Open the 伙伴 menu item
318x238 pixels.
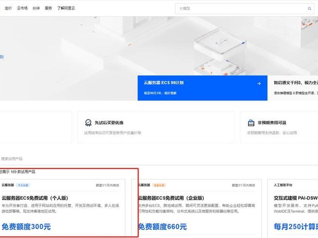[36, 8]
